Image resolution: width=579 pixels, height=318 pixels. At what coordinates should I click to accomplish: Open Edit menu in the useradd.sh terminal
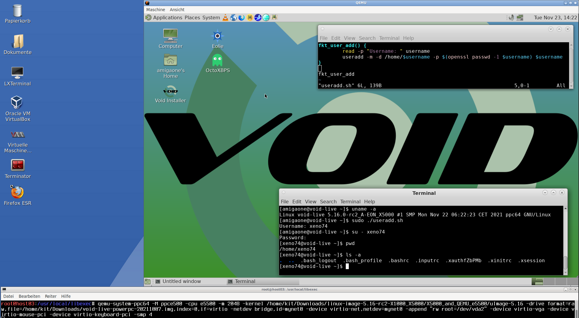[336, 38]
